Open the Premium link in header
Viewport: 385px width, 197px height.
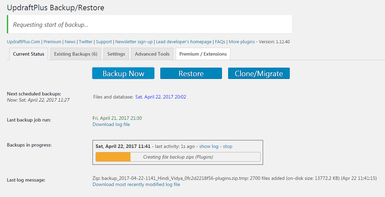52,42
